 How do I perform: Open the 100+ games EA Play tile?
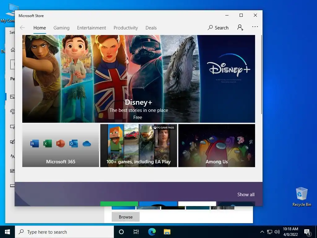tap(139, 146)
